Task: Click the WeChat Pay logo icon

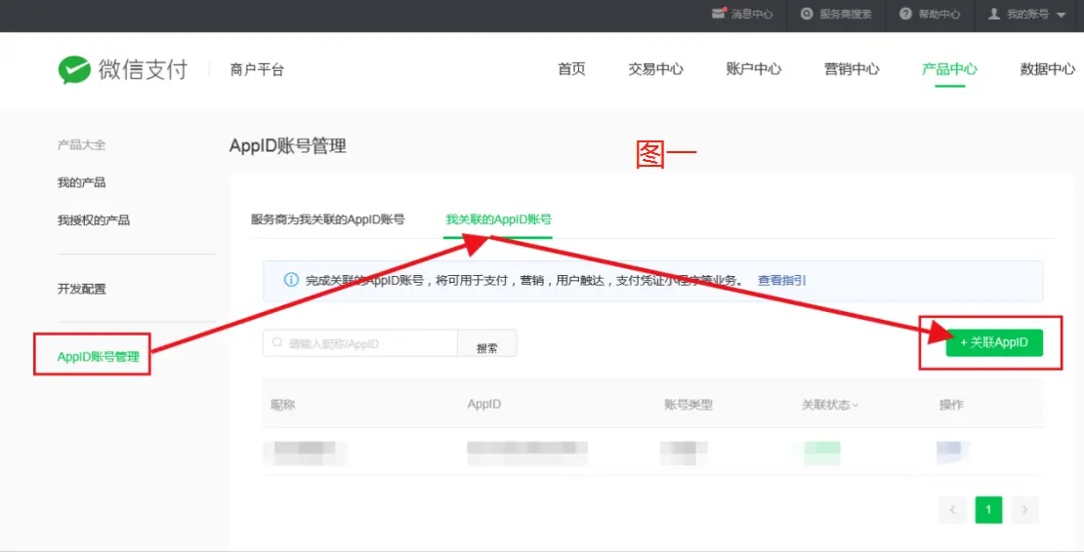Action: pyautogui.click(x=74, y=69)
